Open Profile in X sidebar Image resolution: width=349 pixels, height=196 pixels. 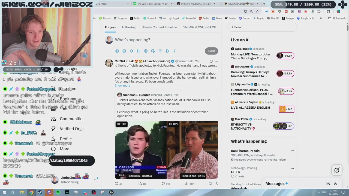pos(62,139)
